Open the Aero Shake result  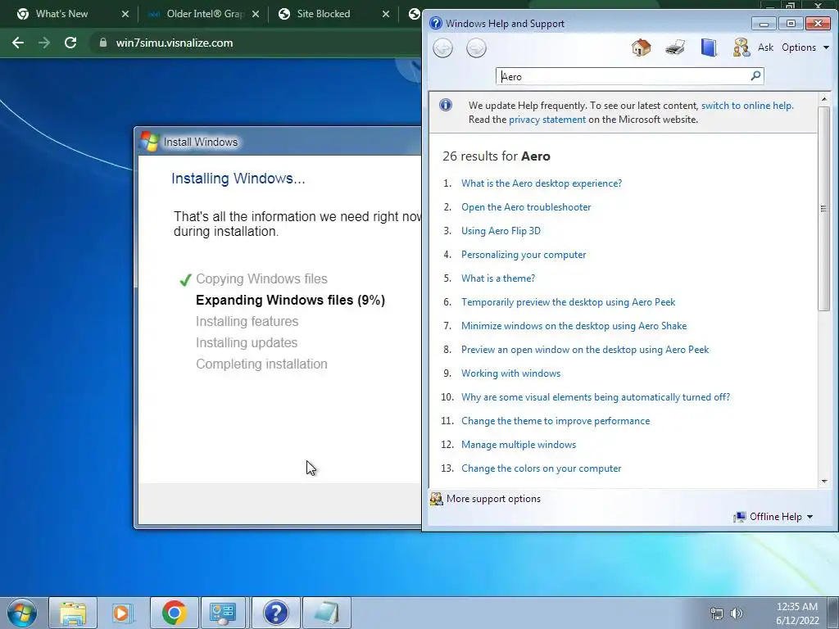click(x=574, y=326)
